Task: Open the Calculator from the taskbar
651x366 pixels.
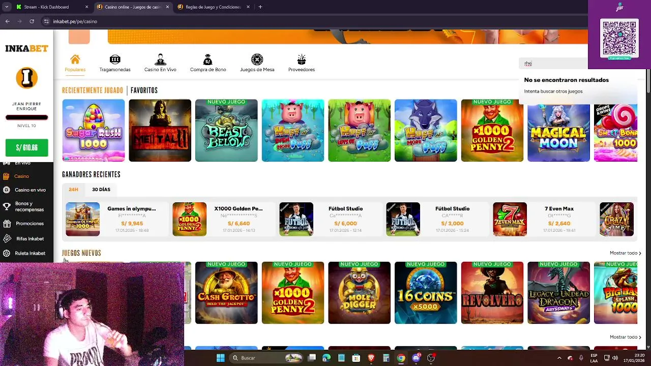Action: point(386,358)
